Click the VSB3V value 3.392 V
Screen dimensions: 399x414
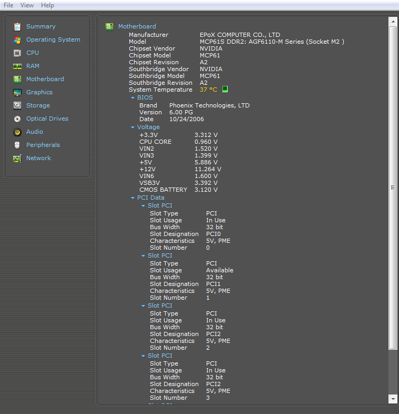pos(206,183)
